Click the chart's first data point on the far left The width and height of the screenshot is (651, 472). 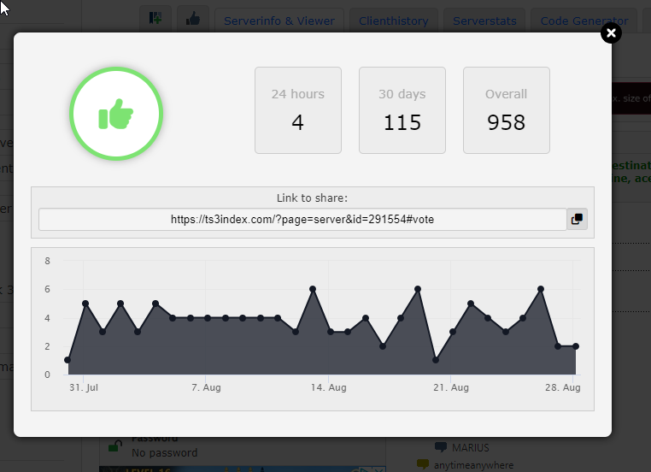[x=67, y=360]
